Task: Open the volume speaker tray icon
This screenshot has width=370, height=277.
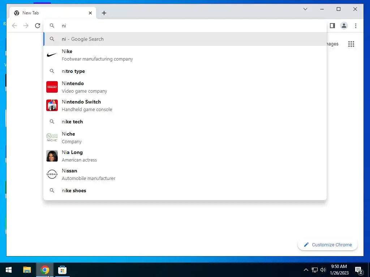Action: (323, 270)
